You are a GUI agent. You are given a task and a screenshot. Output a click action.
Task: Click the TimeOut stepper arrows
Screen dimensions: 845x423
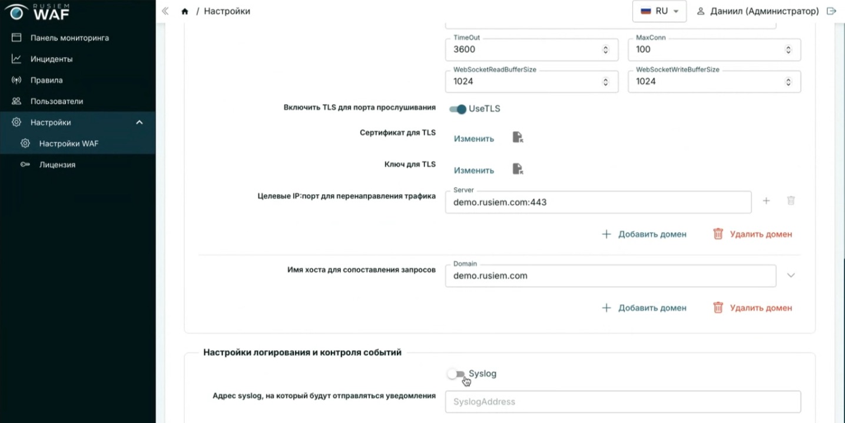click(605, 49)
